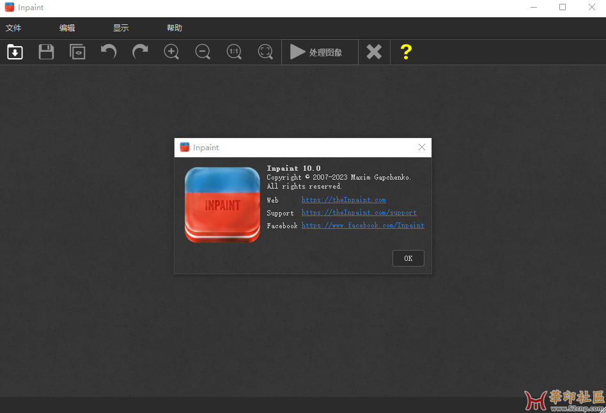Zoom in with the magnifier plus icon
Viewport: 606px width, 413px height.
point(171,52)
